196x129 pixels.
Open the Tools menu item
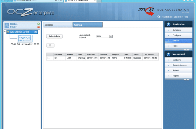click(x=178, y=46)
